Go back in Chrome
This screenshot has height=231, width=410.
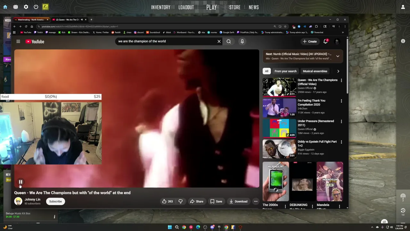(14, 26)
